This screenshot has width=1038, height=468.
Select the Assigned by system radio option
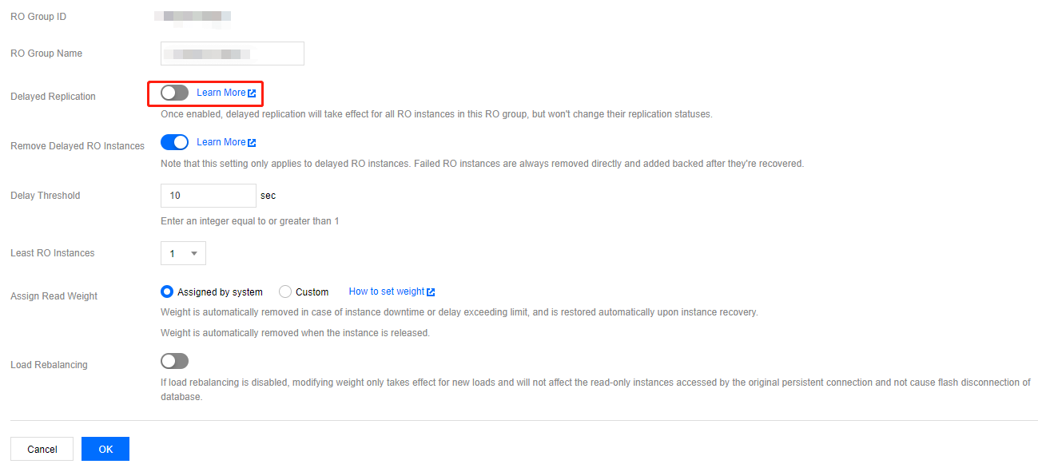click(x=167, y=292)
